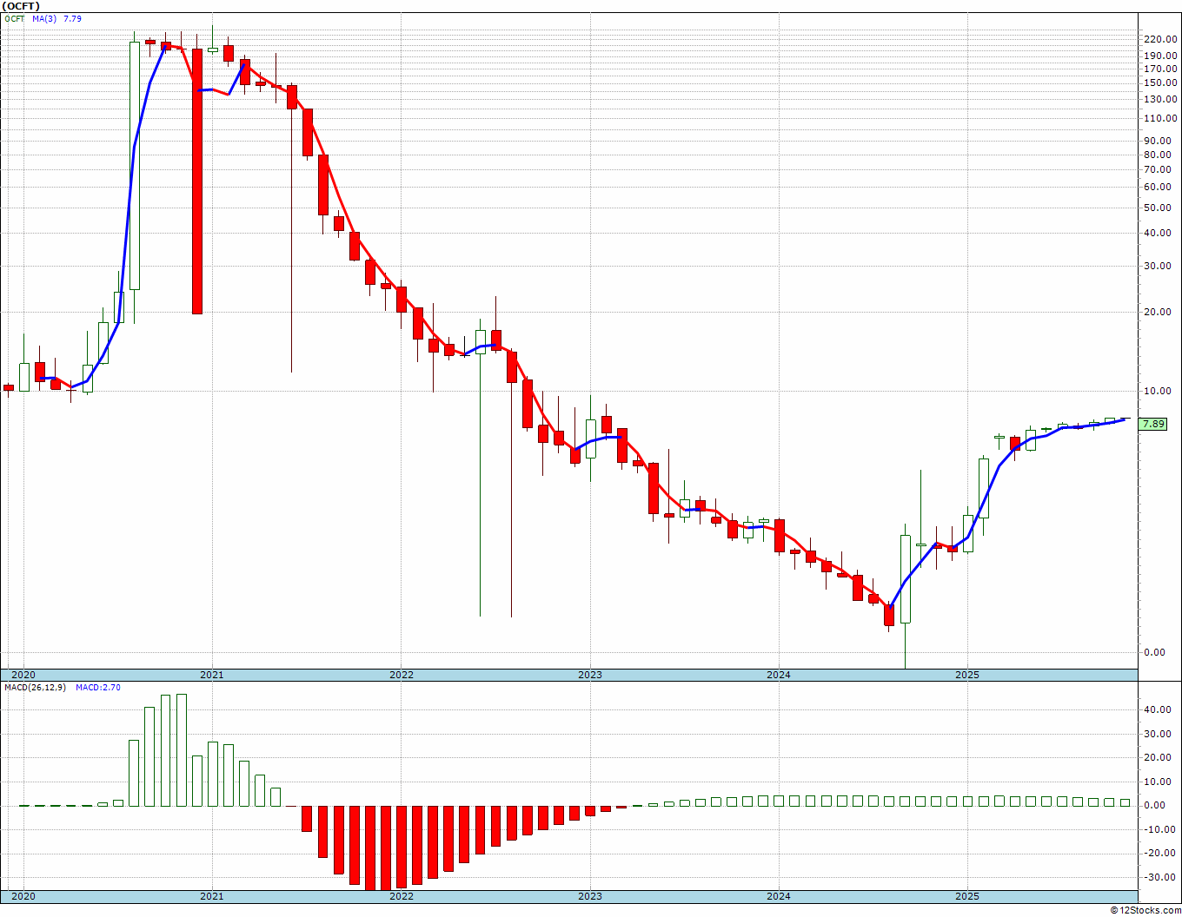
Task: Select the 110.00 price axis label
Action: (x=1160, y=118)
